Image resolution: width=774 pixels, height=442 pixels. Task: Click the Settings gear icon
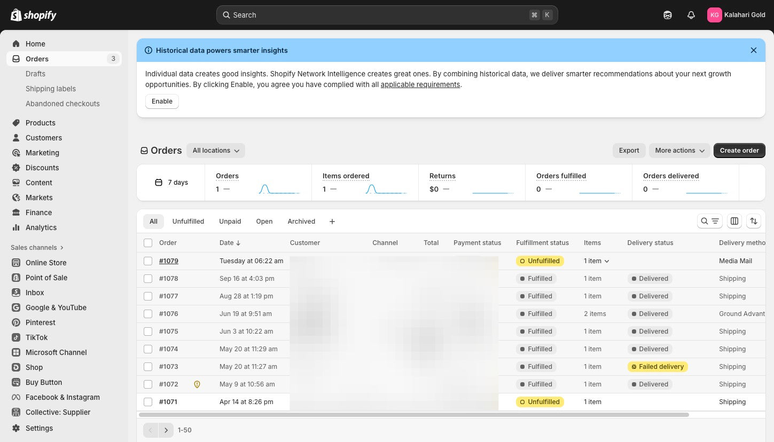(x=16, y=428)
